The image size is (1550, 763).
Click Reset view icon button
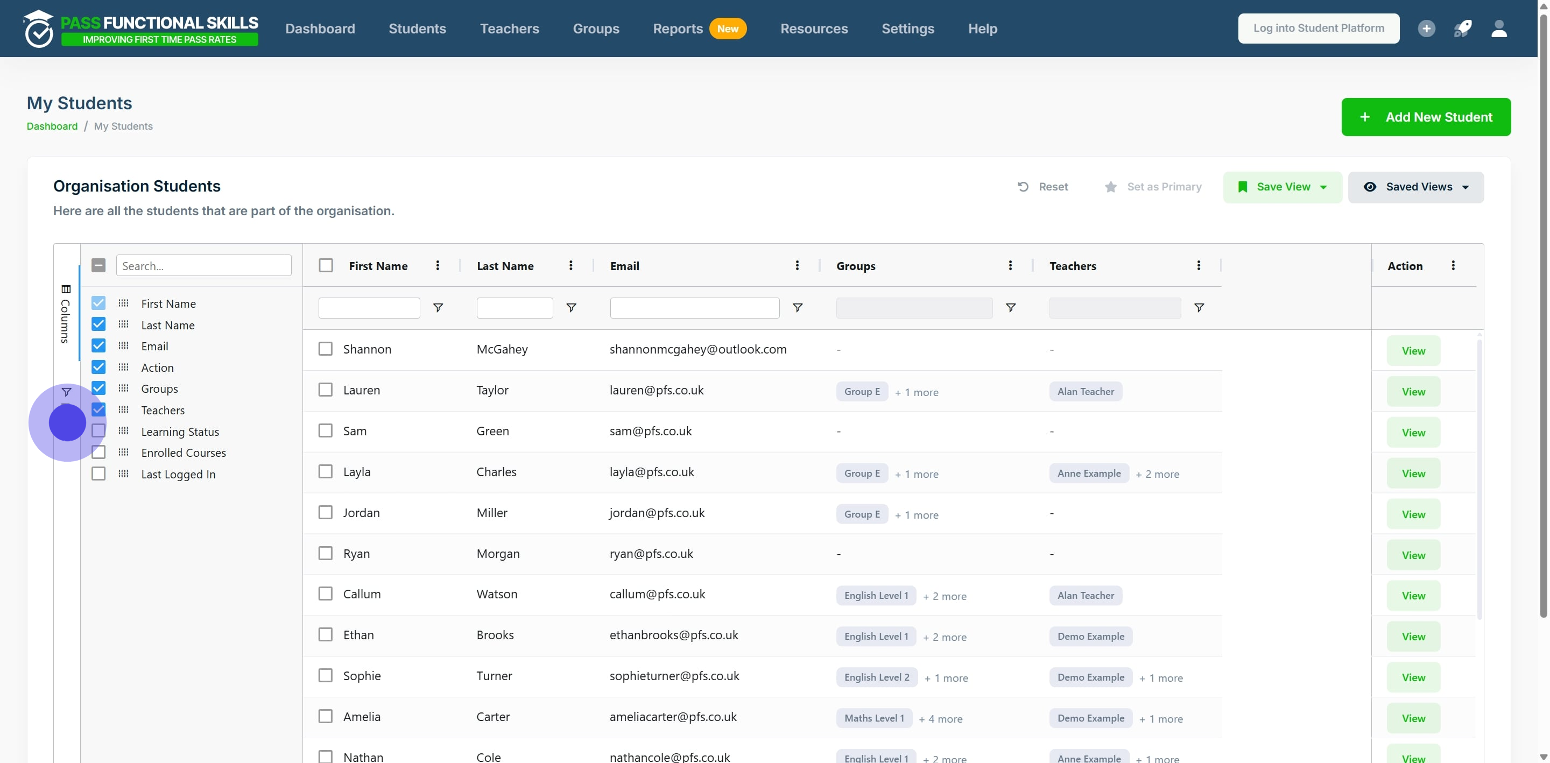[x=1042, y=187]
